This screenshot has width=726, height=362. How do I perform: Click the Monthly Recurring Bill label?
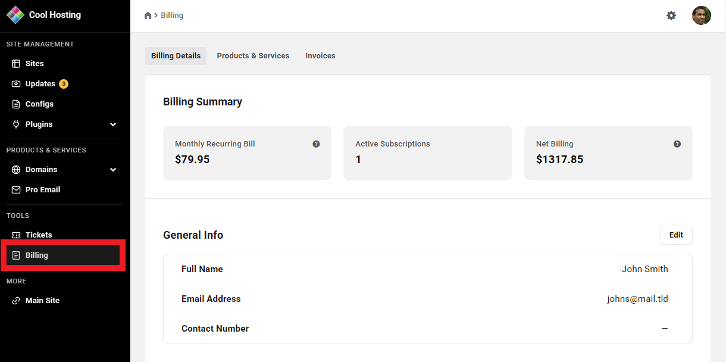tap(215, 144)
